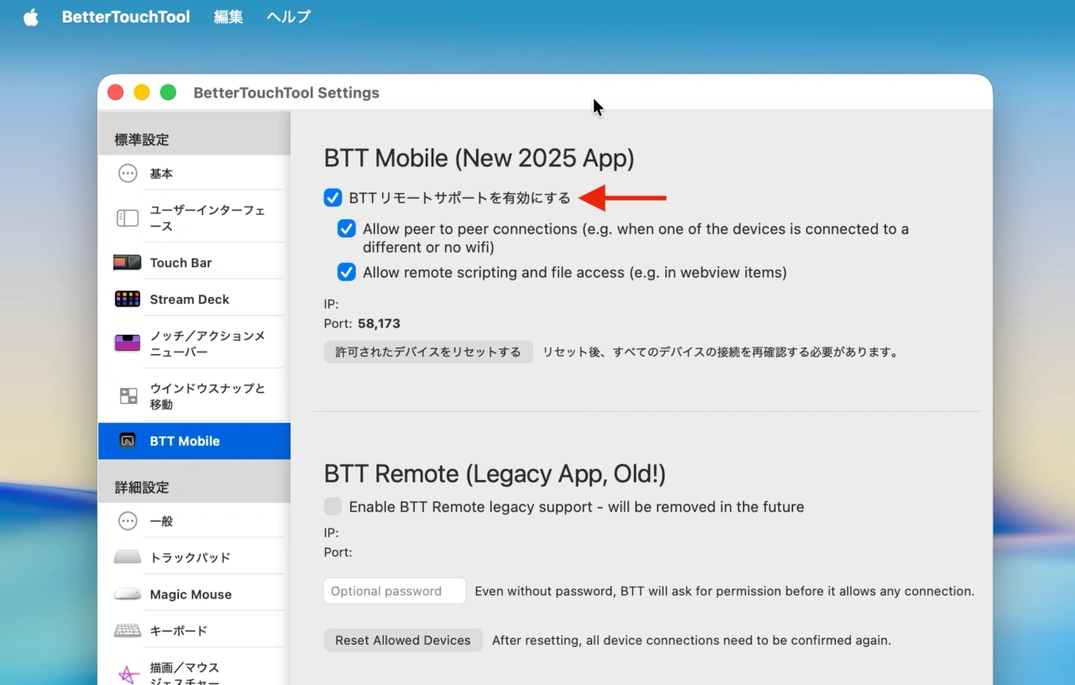The width and height of the screenshot is (1075, 685).
Task: Close the BetterTouchTool Settings window
Action: click(x=116, y=92)
